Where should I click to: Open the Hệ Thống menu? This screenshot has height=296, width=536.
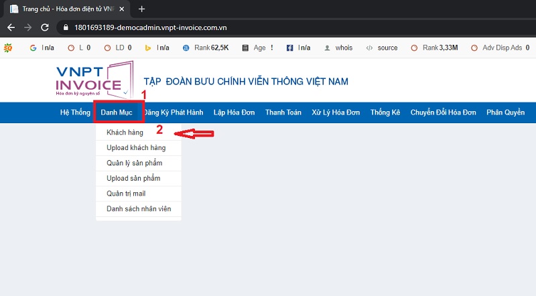coord(75,113)
